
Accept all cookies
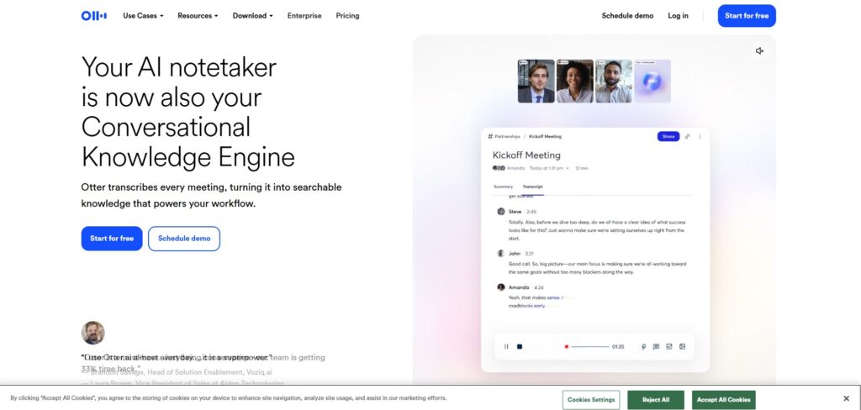724,400
